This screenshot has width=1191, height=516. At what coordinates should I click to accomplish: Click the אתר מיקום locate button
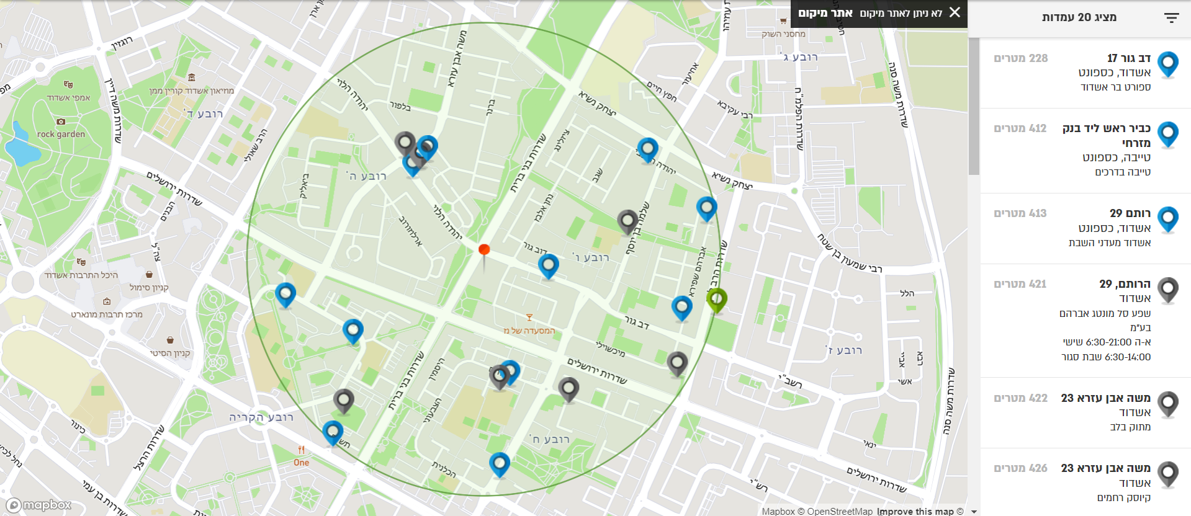click(825, 13)
